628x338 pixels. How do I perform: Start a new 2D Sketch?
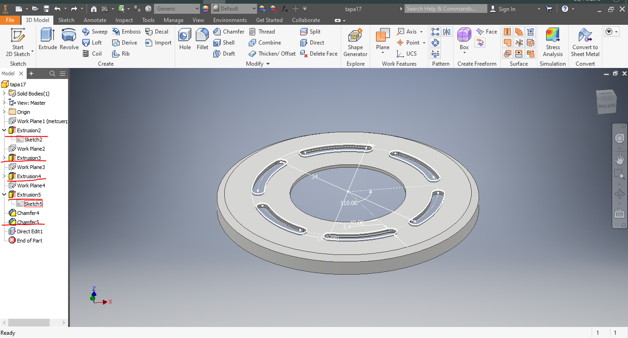(18, 42)
